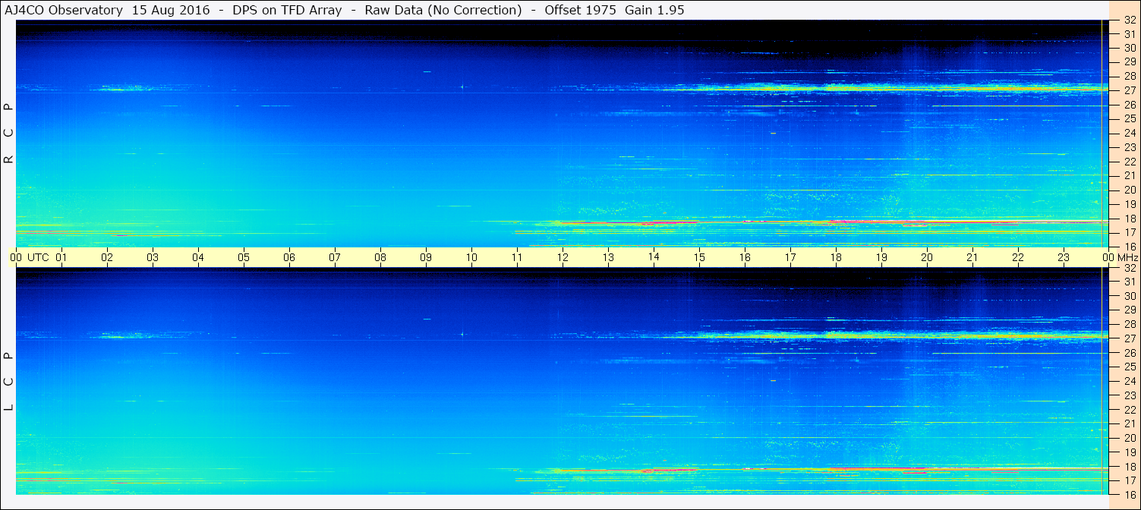Select the 'Gain 1.95' value in header
This screenshot has height=510, width=1141.
(x=654, y=10)
